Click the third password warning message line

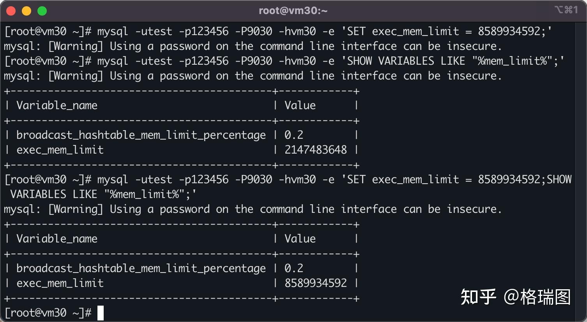[x=253, y=209]
